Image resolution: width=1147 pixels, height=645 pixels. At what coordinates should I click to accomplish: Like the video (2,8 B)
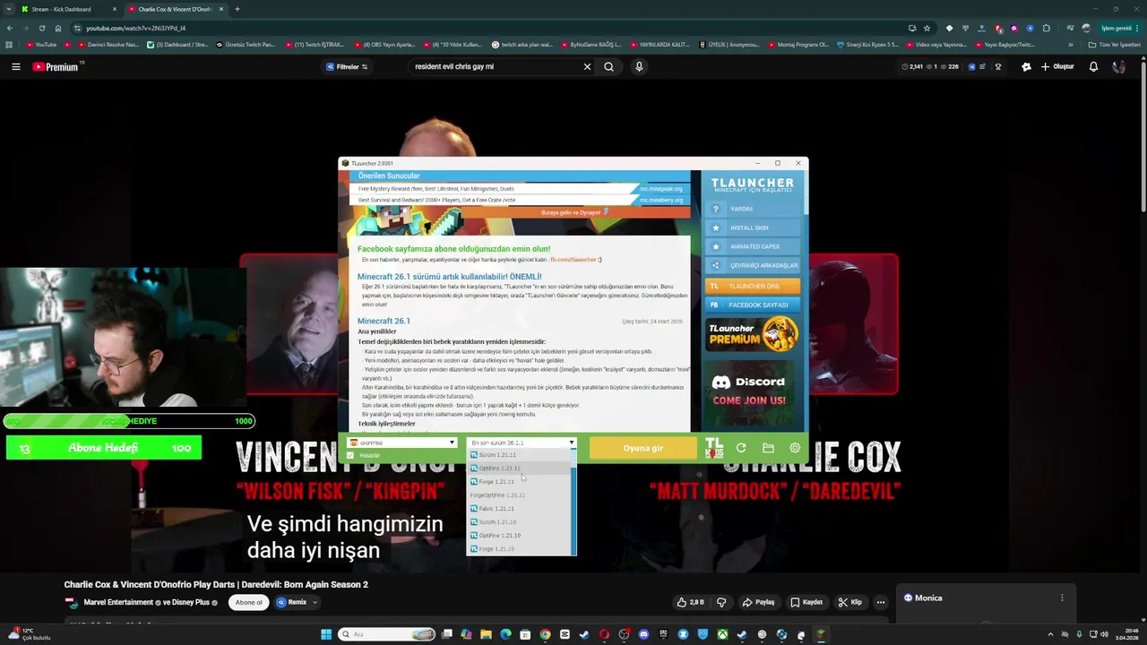(x=691, y=602)
